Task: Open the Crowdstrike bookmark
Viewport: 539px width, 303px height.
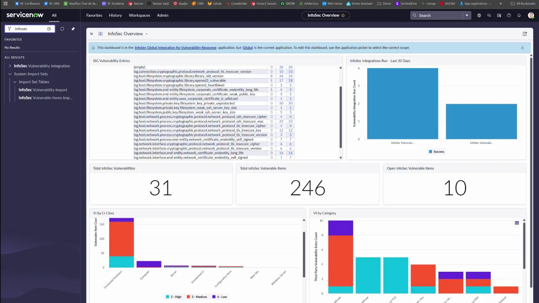Action: (x=236, y=3)
